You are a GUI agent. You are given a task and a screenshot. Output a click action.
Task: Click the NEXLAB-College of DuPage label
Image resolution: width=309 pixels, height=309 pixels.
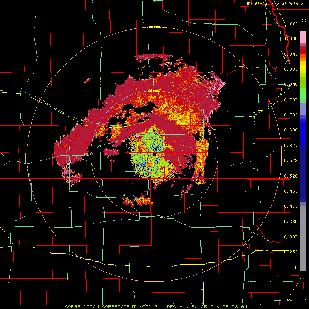point(274,4)
